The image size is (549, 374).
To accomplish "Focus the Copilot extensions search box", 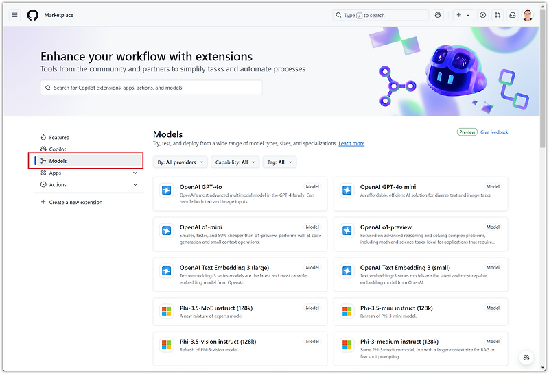I will (x=151, y=88).
